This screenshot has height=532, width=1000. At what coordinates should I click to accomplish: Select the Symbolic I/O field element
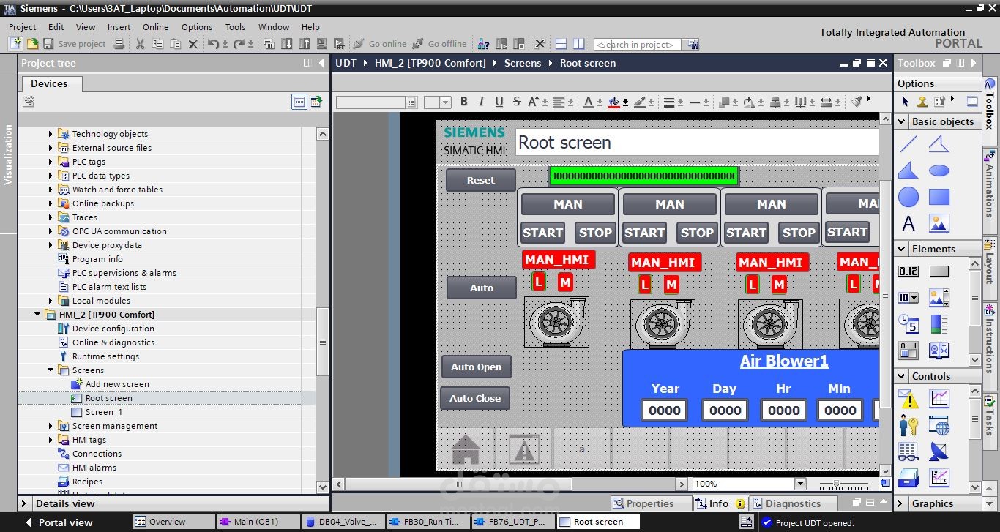coord(908,298)
